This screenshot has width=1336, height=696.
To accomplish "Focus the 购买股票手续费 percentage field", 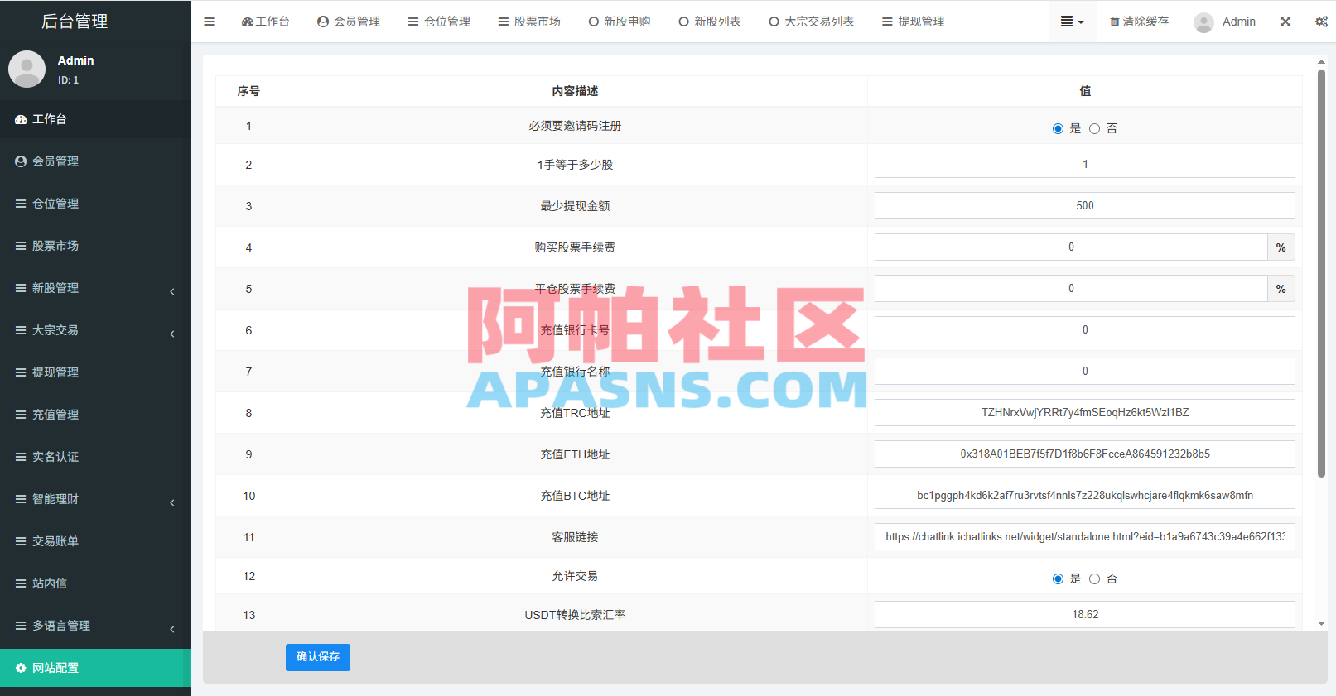I will (1071, 247).
